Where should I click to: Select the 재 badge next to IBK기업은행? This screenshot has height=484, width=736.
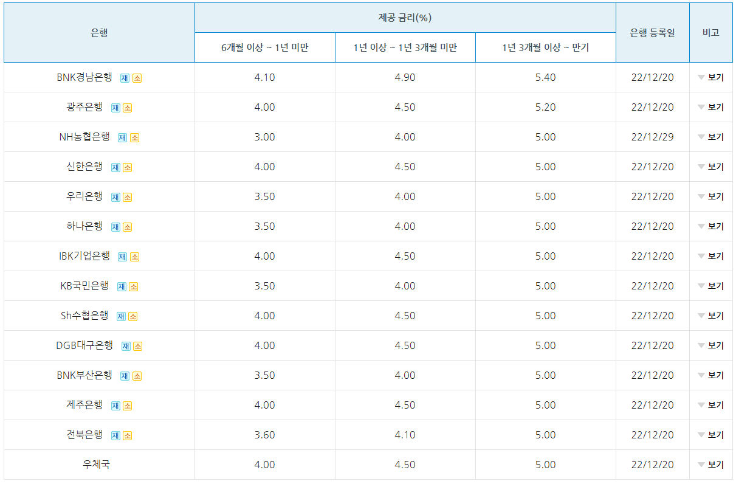pyautogui.click(x=122, y=257)
